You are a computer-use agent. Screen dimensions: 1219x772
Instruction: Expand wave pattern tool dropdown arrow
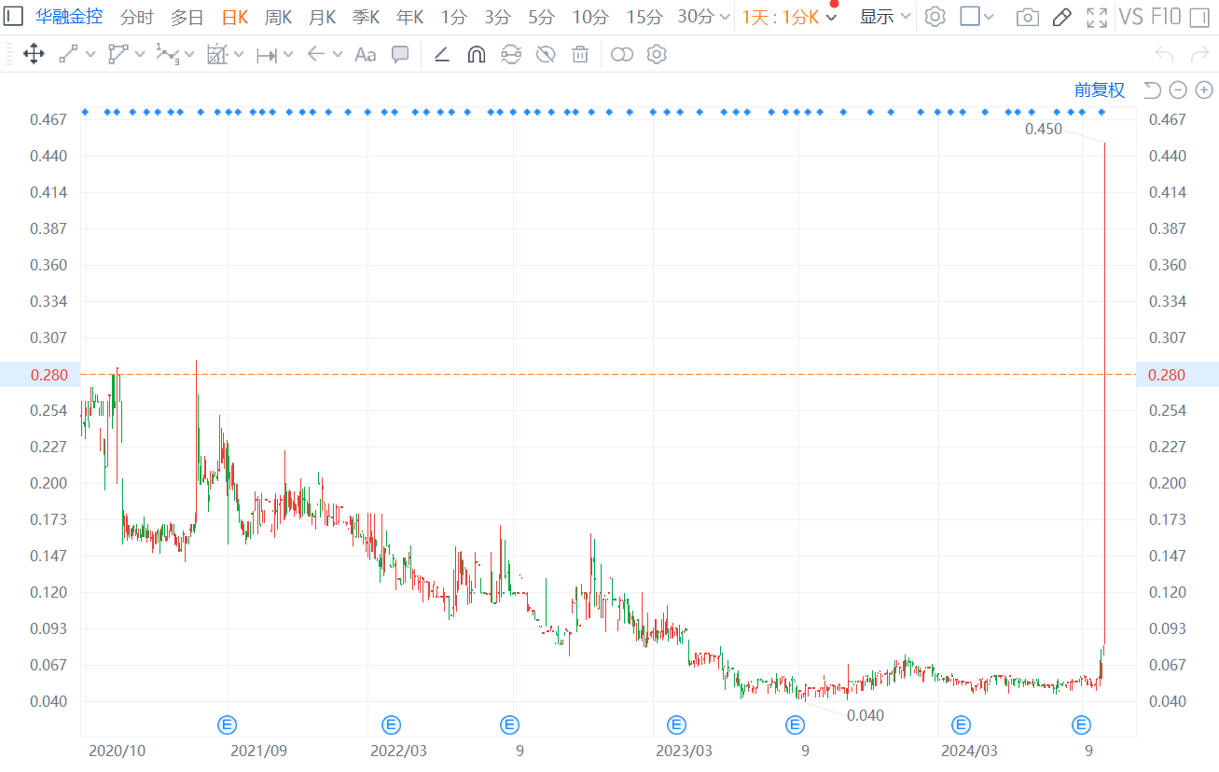(189, 55)
